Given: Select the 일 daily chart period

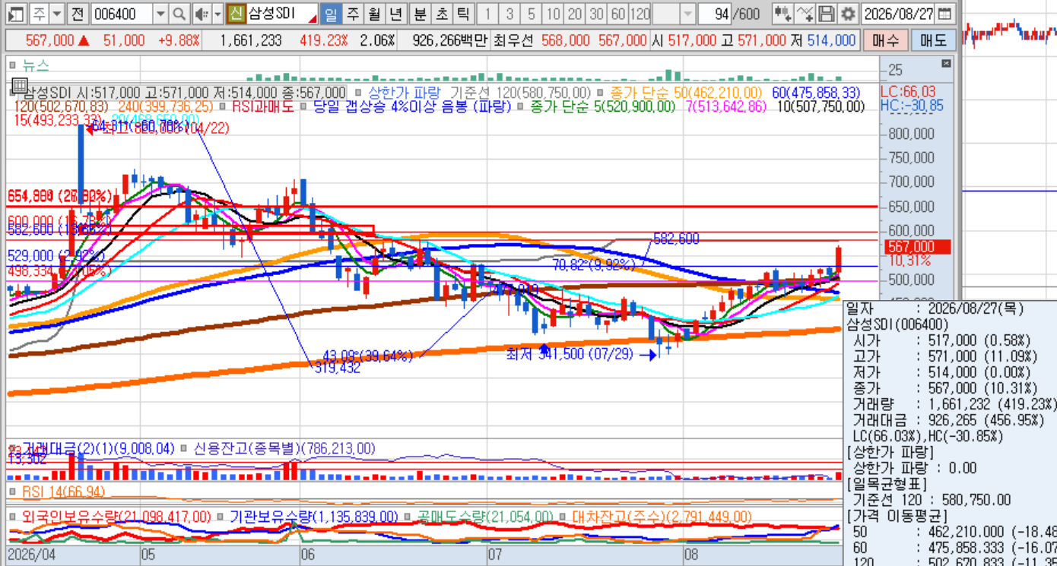Looking at the screenshot, I should pyautogui.click(x=331, y=14).
